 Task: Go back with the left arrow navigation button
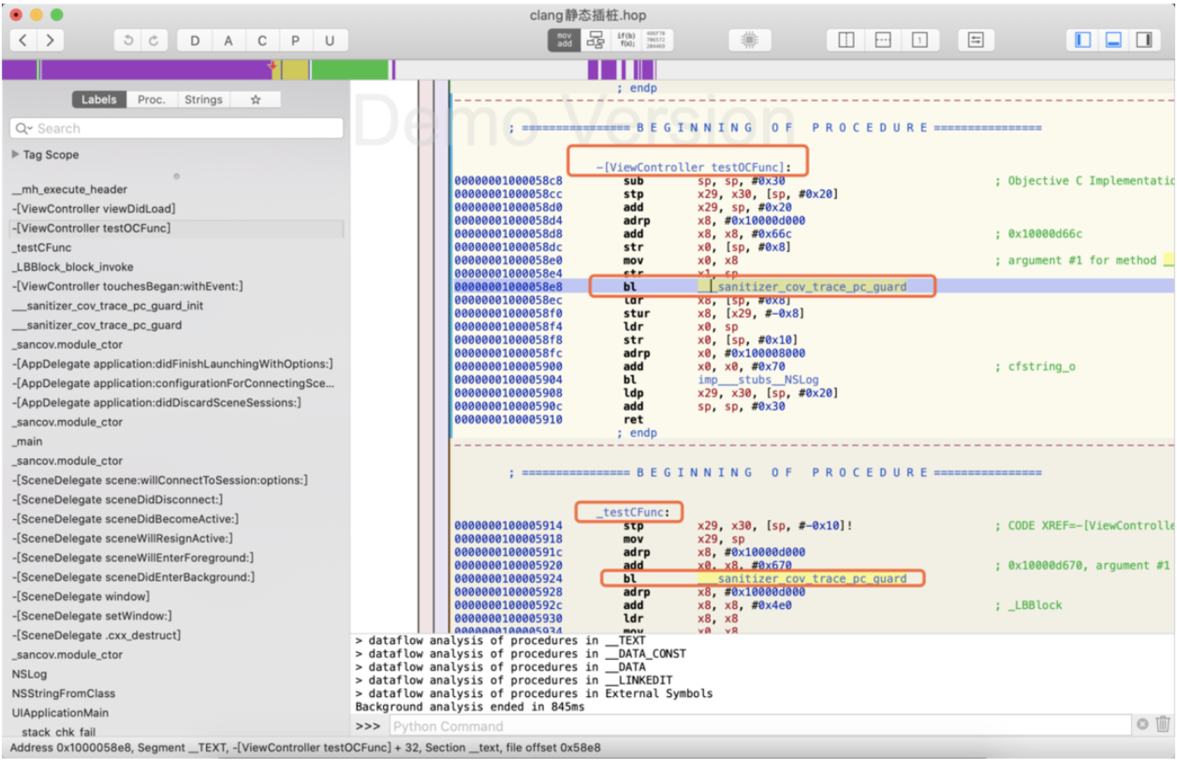[23, 40]
